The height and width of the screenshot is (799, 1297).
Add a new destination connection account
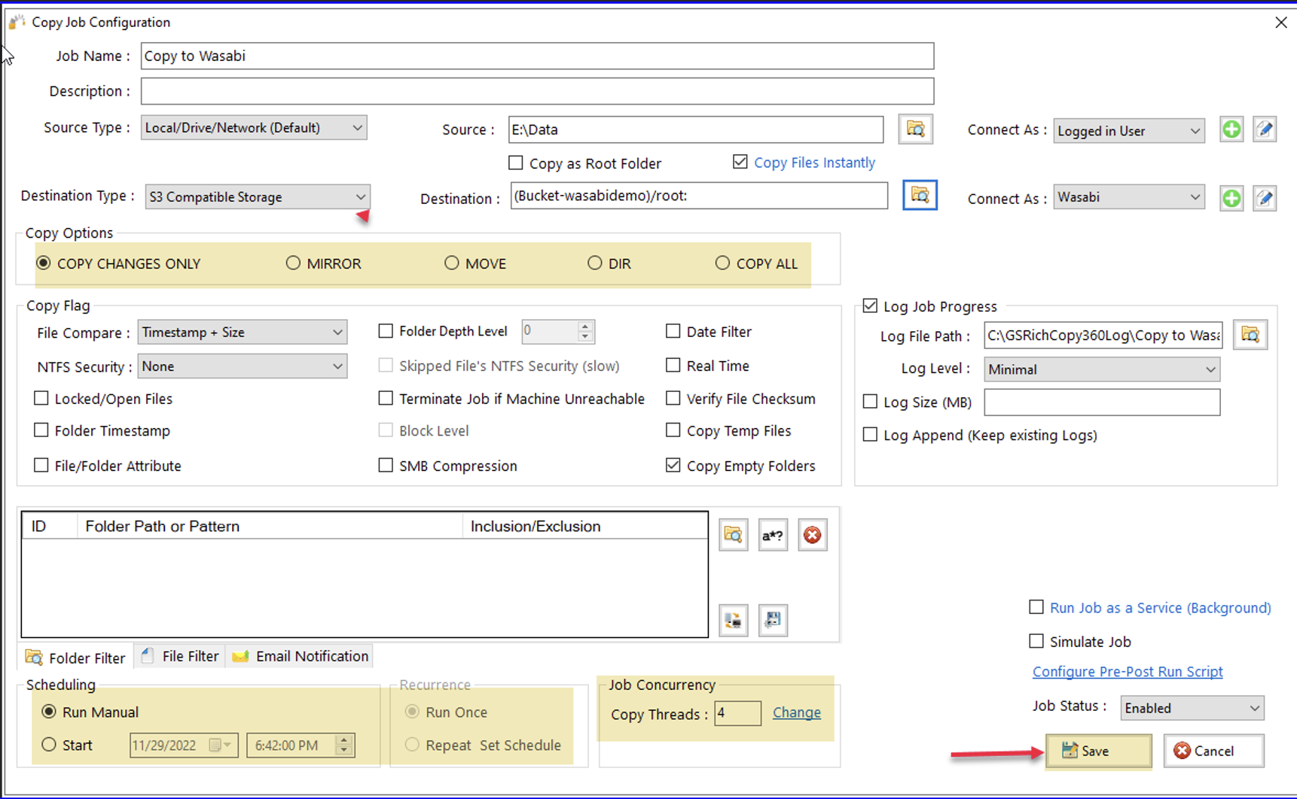(1231, 198)
